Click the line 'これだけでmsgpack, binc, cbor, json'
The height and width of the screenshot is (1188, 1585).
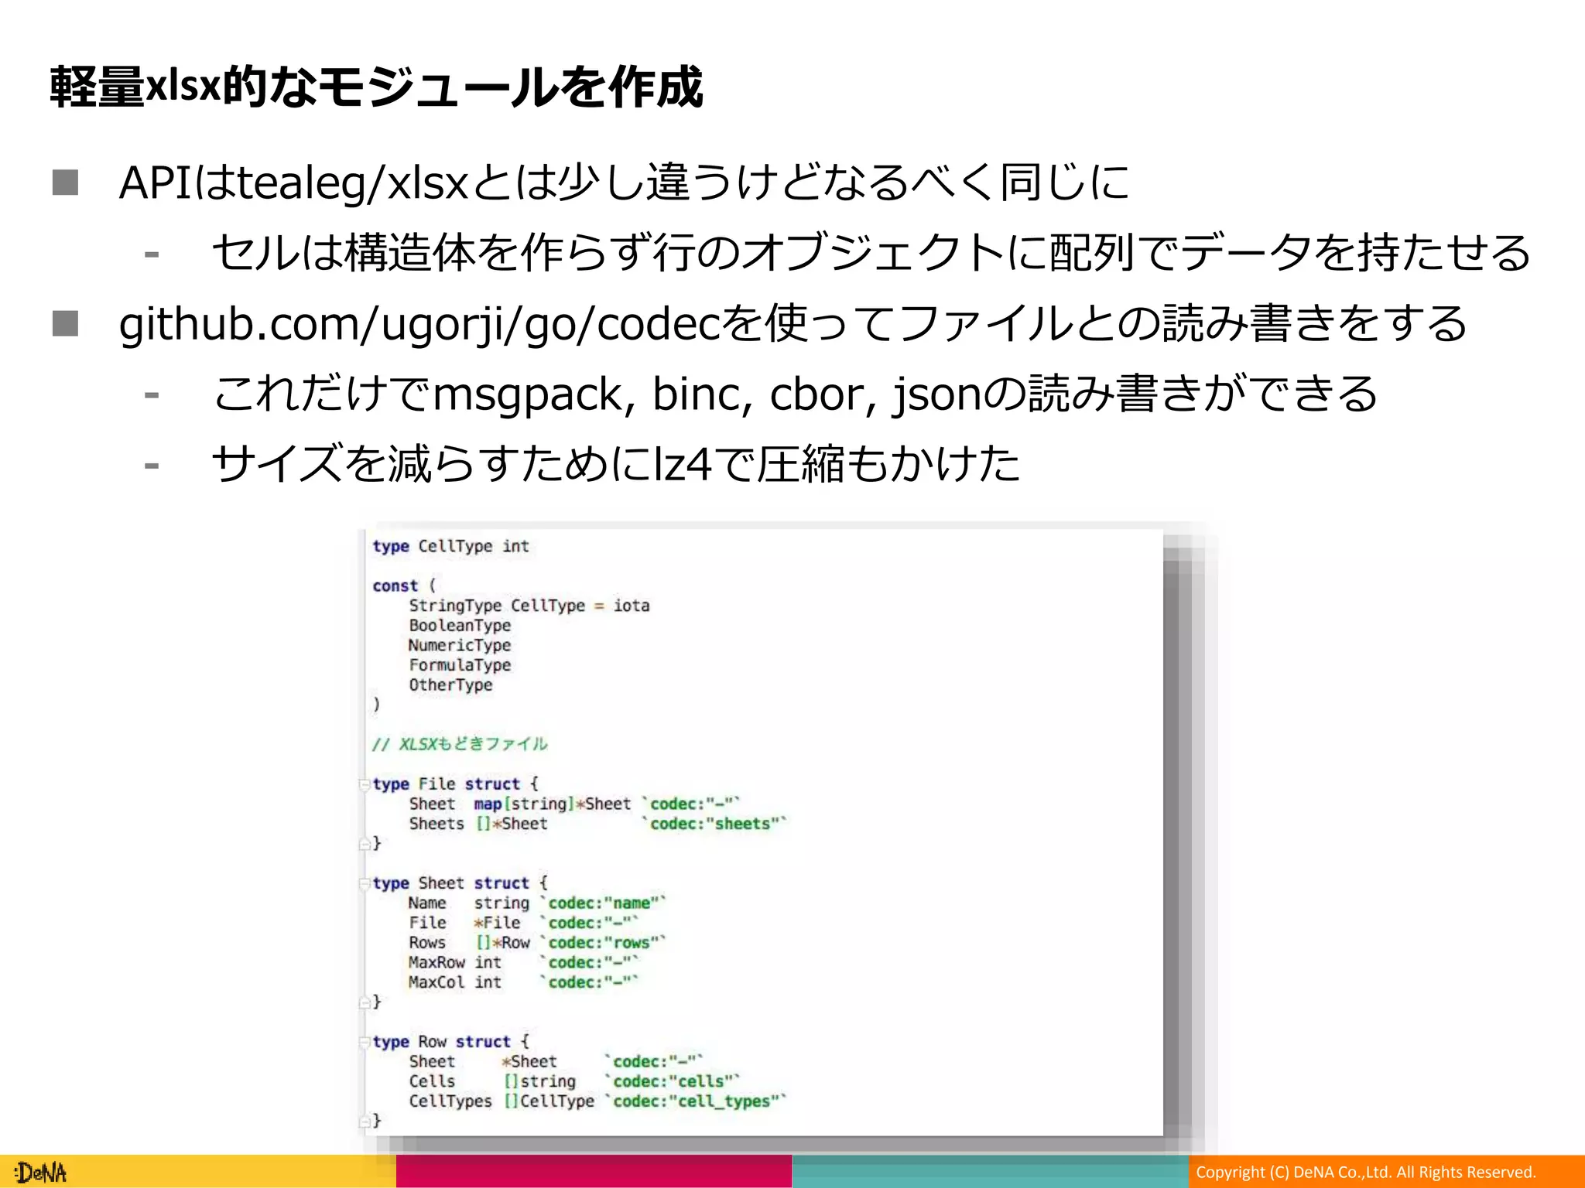[795, 394]
